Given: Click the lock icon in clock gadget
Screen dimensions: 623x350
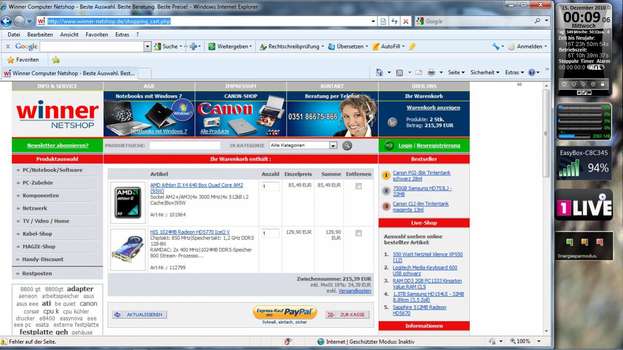Looking at the screenshot, I should pos(602,84).
